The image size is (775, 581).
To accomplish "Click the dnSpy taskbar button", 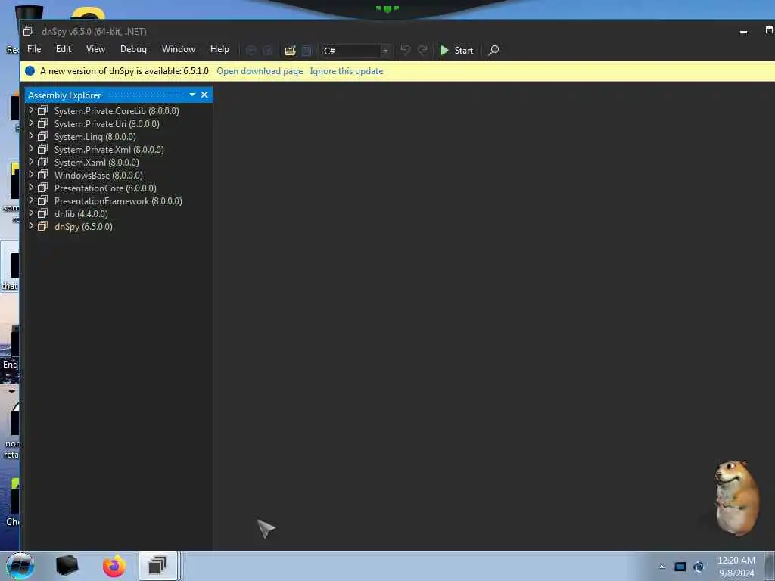I will [158, 566].
